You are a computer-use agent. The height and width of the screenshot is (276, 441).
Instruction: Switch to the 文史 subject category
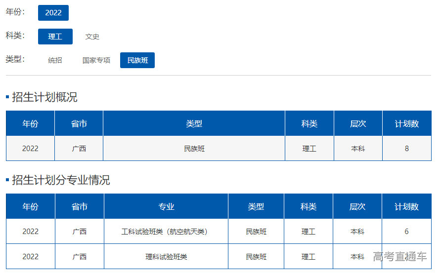[92, 37]
